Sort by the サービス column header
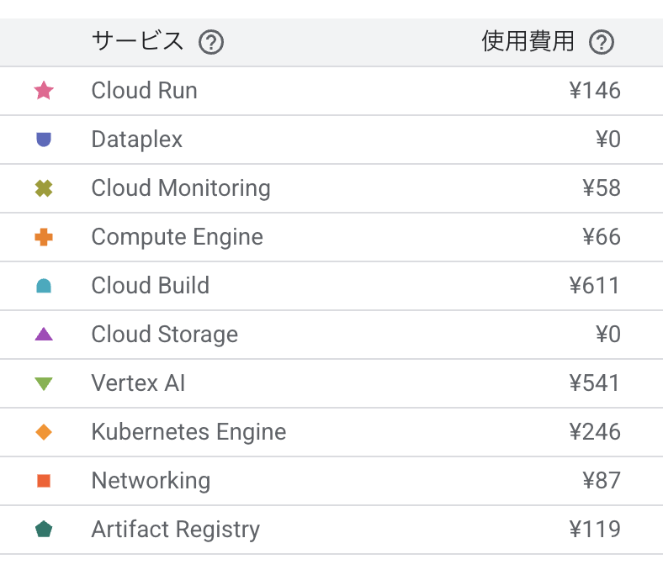 point(137,41)
